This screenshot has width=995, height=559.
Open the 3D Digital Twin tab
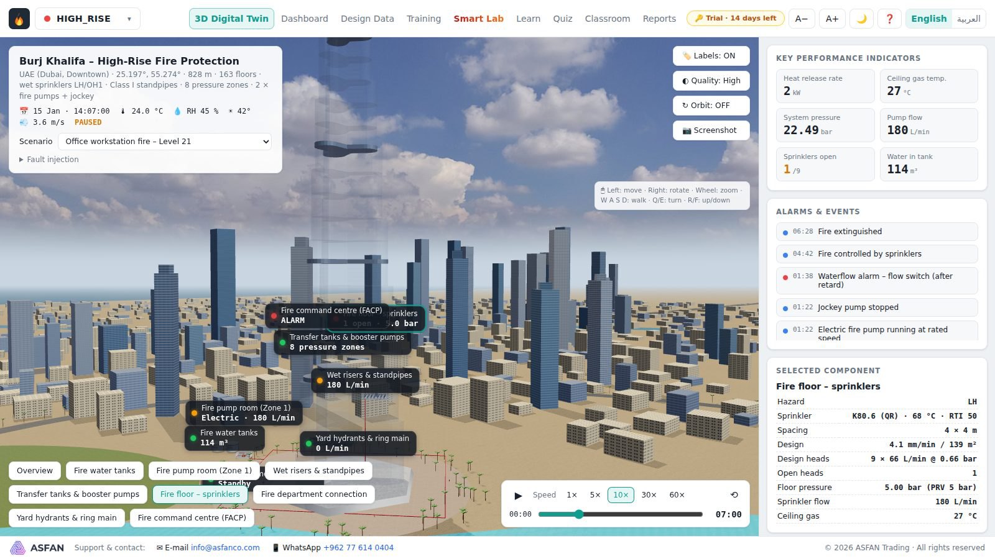coord(231,19)
